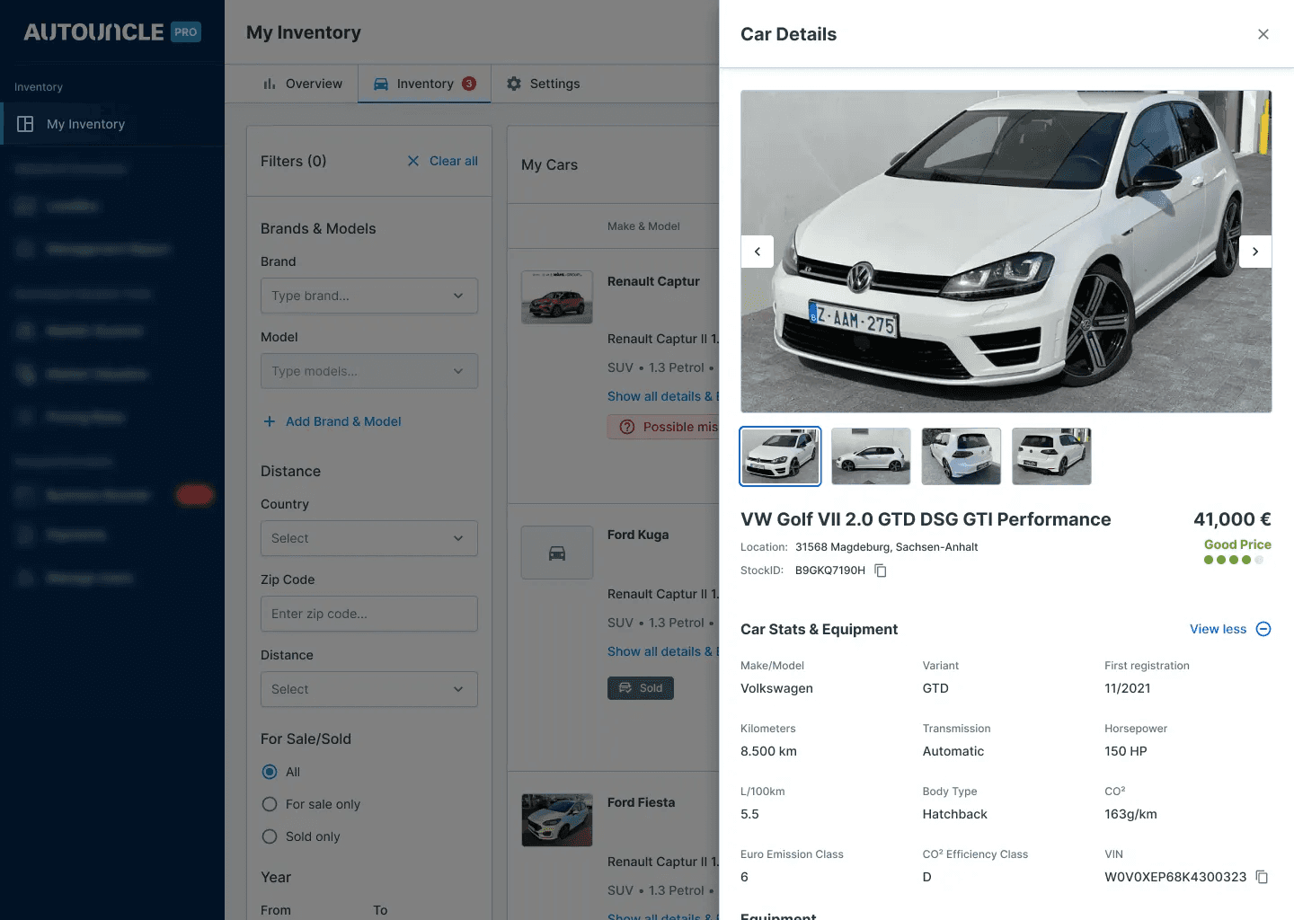The height and width of the screenshot is (920, 1294).
Task: Close the Car Details panel
Action: [1263, 34]
